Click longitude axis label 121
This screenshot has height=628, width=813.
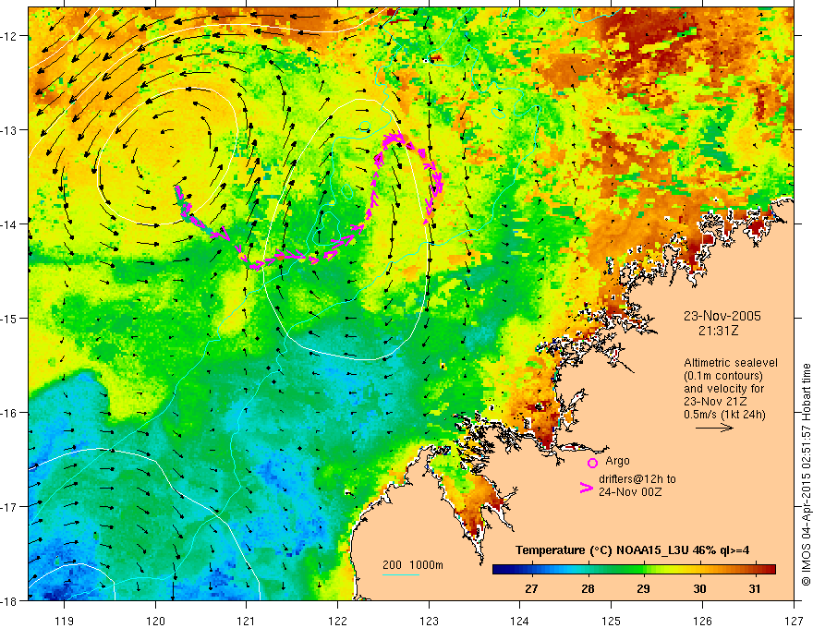click(x=247, y=621)
